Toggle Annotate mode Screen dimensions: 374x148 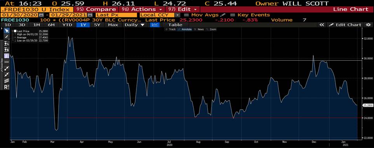[185, 29]
